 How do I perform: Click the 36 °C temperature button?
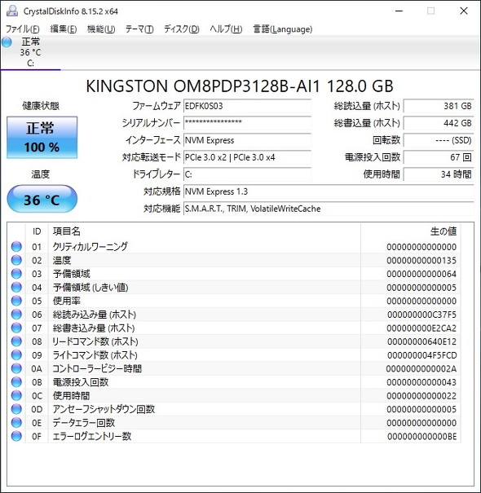[x=42, y=199]
